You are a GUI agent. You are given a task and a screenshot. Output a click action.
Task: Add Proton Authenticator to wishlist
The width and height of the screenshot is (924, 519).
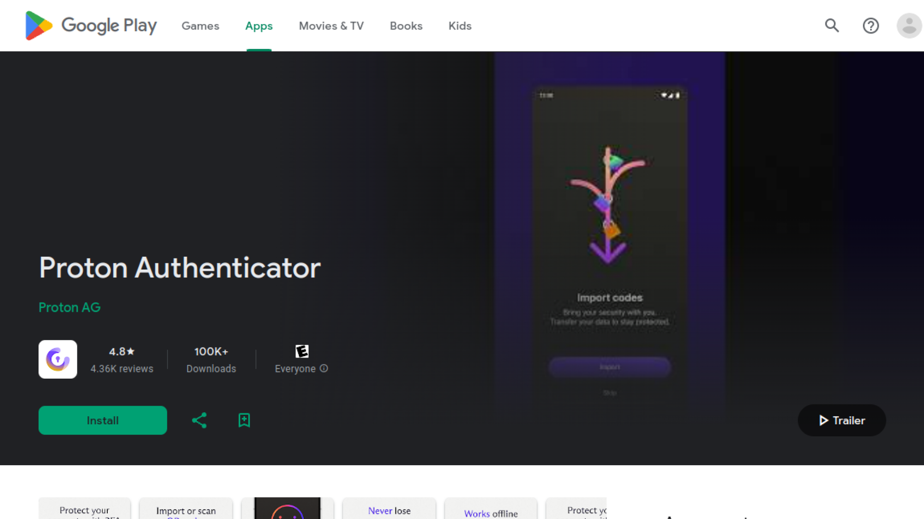244,420
